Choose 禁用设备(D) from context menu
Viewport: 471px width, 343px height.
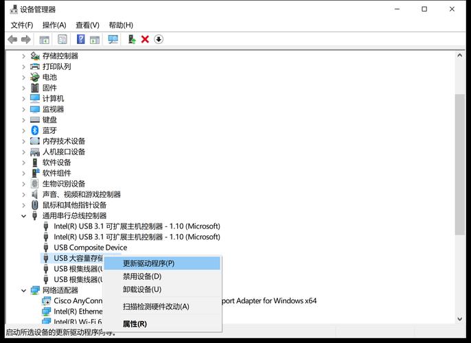(x=162, y=276)
